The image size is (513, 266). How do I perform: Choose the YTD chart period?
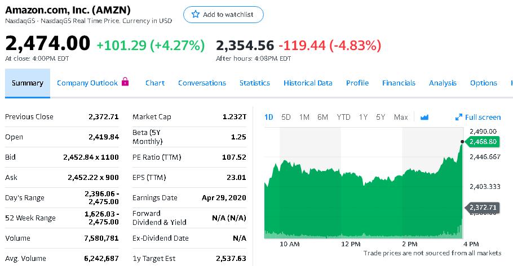(x=343, y=117)
